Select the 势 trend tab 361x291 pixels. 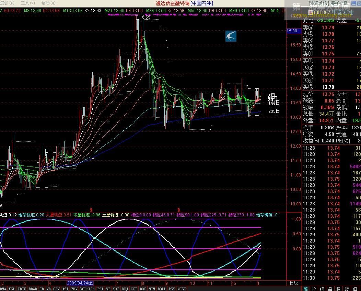tap(339, 289)
